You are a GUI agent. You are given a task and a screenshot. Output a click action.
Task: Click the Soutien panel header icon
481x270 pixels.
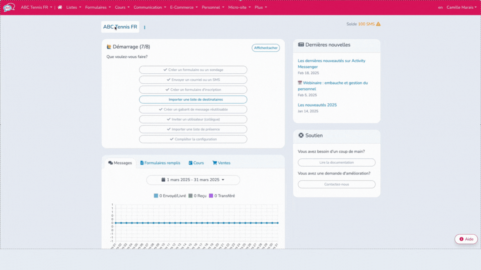(302, 135)
